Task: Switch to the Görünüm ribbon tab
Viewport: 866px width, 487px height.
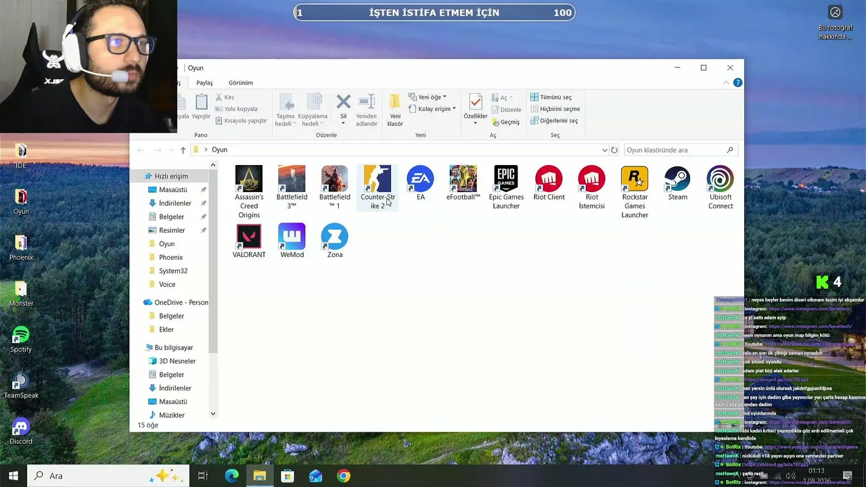Action: click(241, 83)
